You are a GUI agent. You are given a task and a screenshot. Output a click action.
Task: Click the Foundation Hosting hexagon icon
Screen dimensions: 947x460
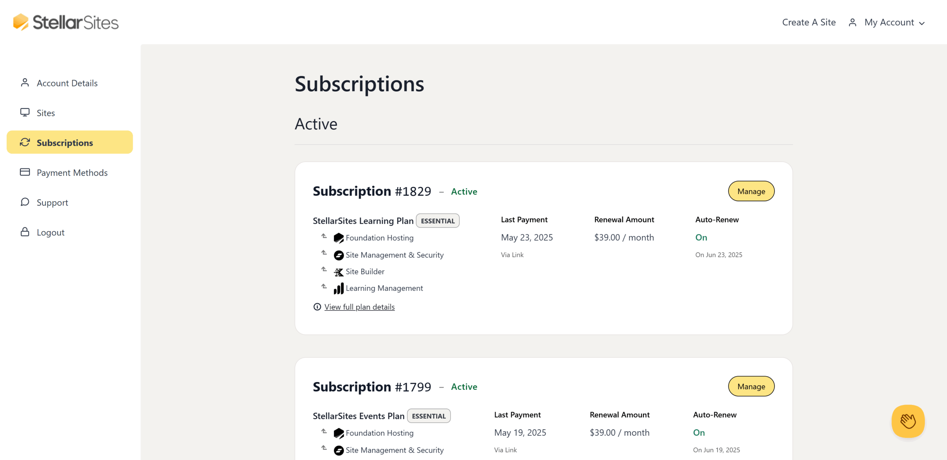[x=338, y=238]
